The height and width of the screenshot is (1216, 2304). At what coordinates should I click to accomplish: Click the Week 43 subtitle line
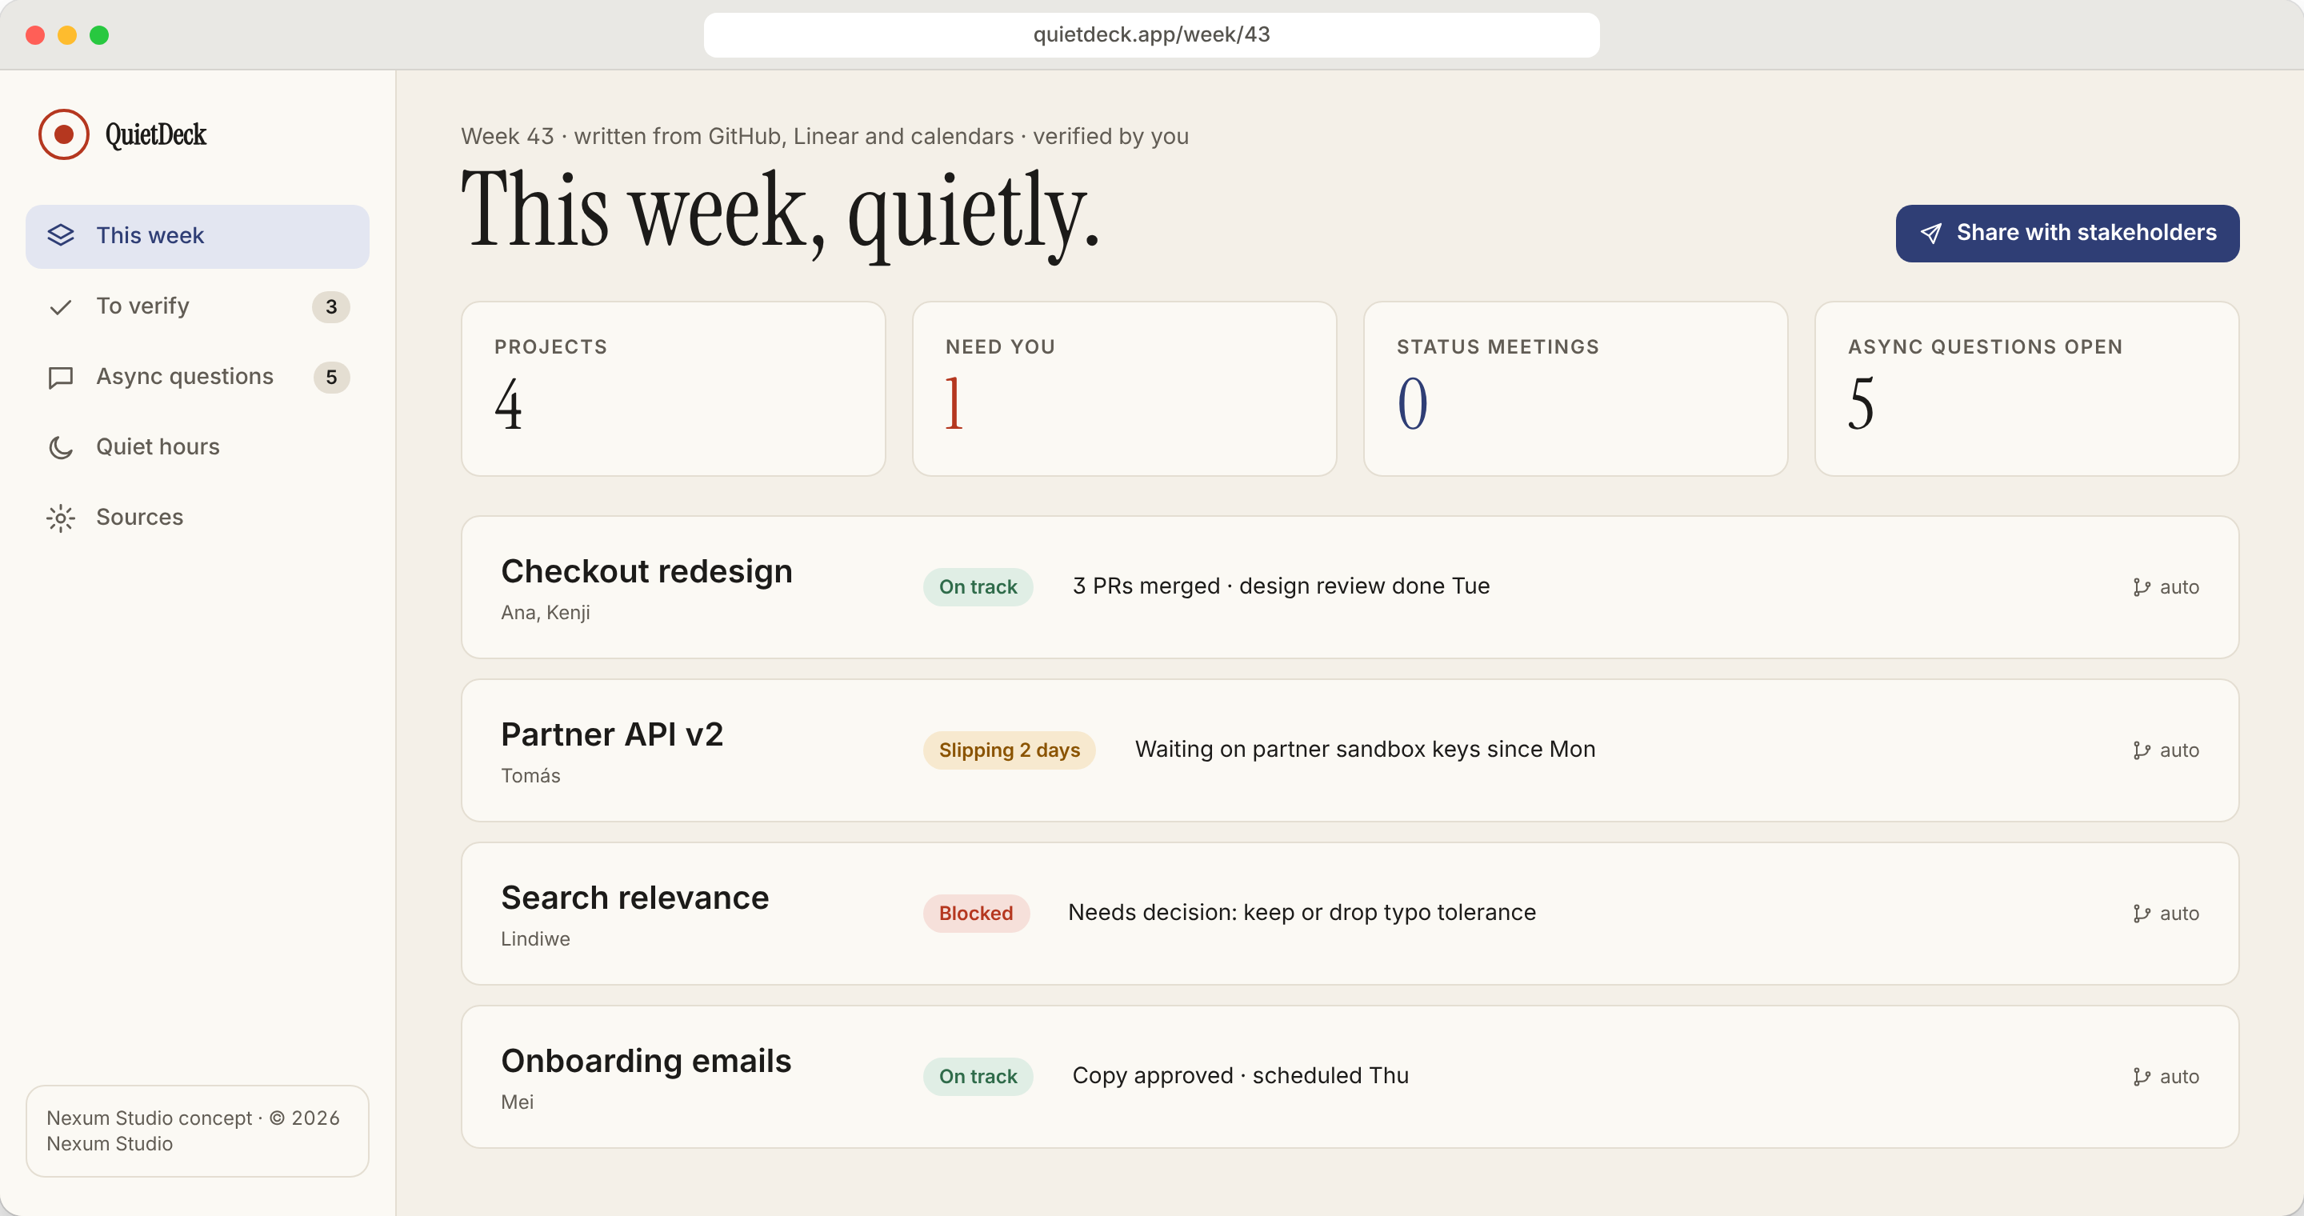[x=824, y=136]
